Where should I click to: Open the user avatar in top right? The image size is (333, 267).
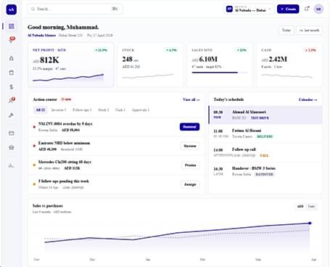point(318,9)
